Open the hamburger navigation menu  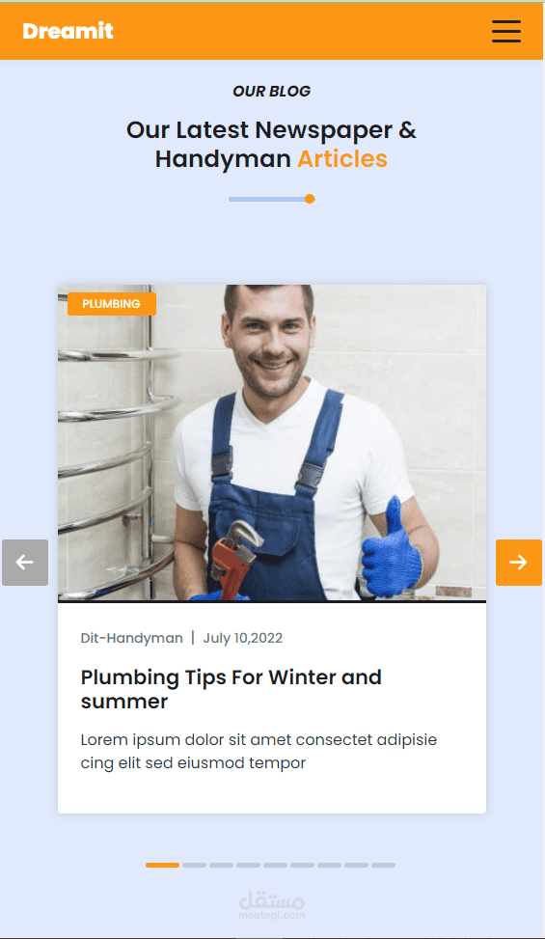coord(506,31)
